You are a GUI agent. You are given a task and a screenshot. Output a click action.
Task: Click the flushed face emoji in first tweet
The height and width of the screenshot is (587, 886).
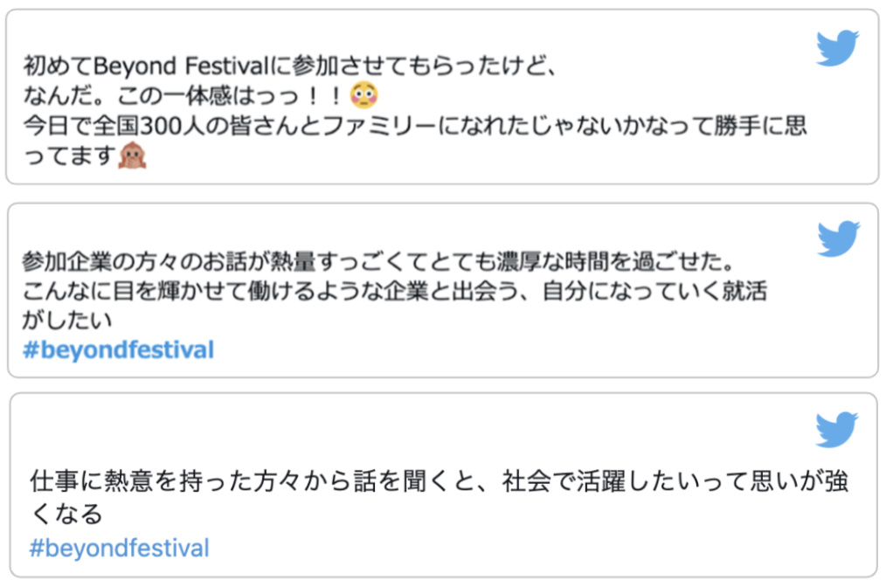coord(362,94)
